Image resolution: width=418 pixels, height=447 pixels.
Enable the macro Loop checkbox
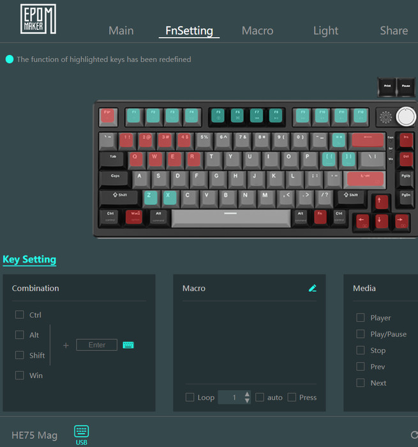pyautogui.click(x=190, y=397)
